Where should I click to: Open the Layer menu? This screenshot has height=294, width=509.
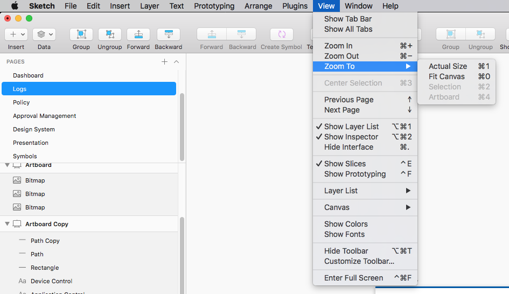tap(149, 6)
